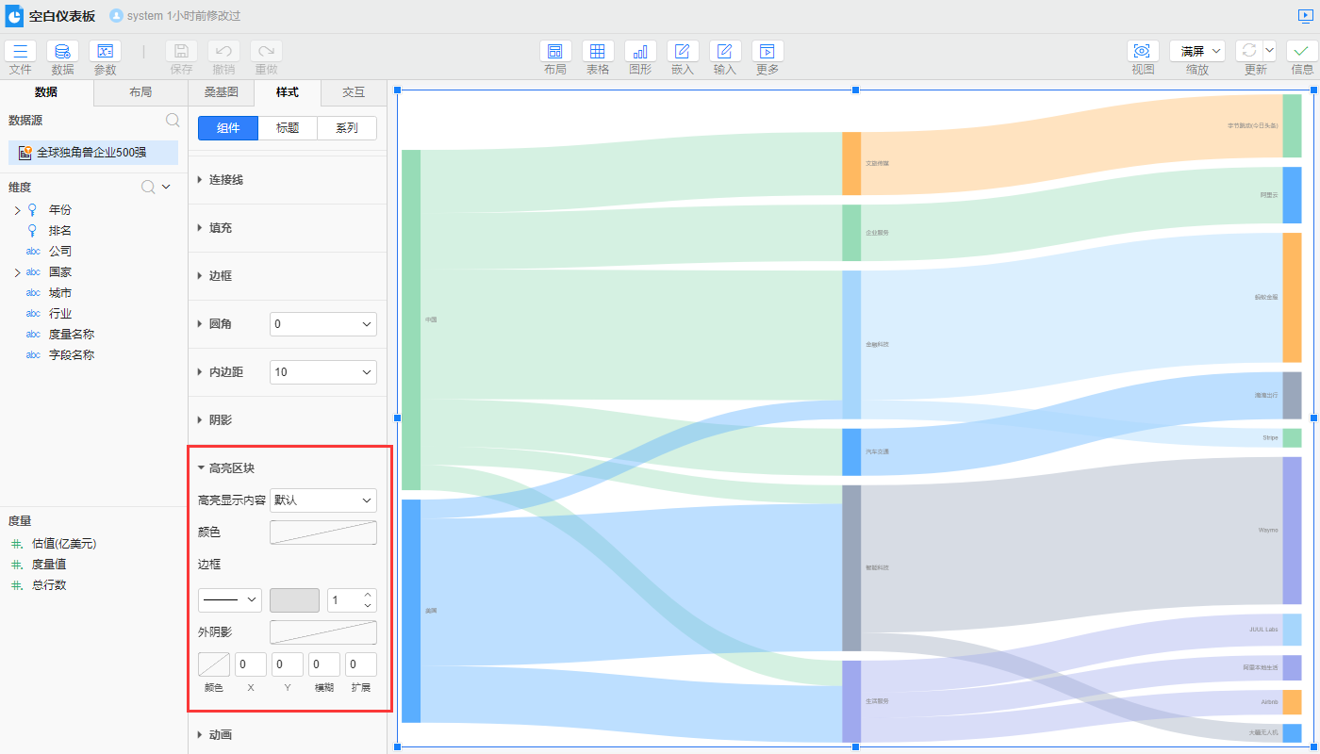Screen dimensions: 1320x754
Task: Expand the 连接线 section
Action: (x=226, y=179)
